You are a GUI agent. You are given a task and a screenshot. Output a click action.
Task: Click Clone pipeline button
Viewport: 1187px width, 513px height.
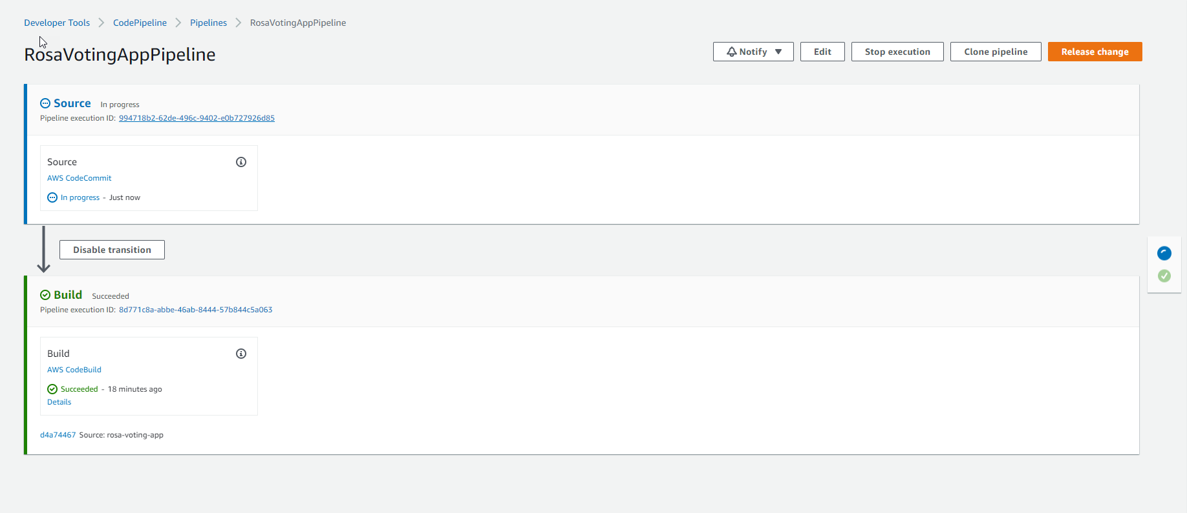[996, 52]
